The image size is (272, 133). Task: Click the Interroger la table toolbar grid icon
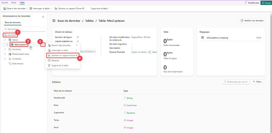tap(31, 9)
